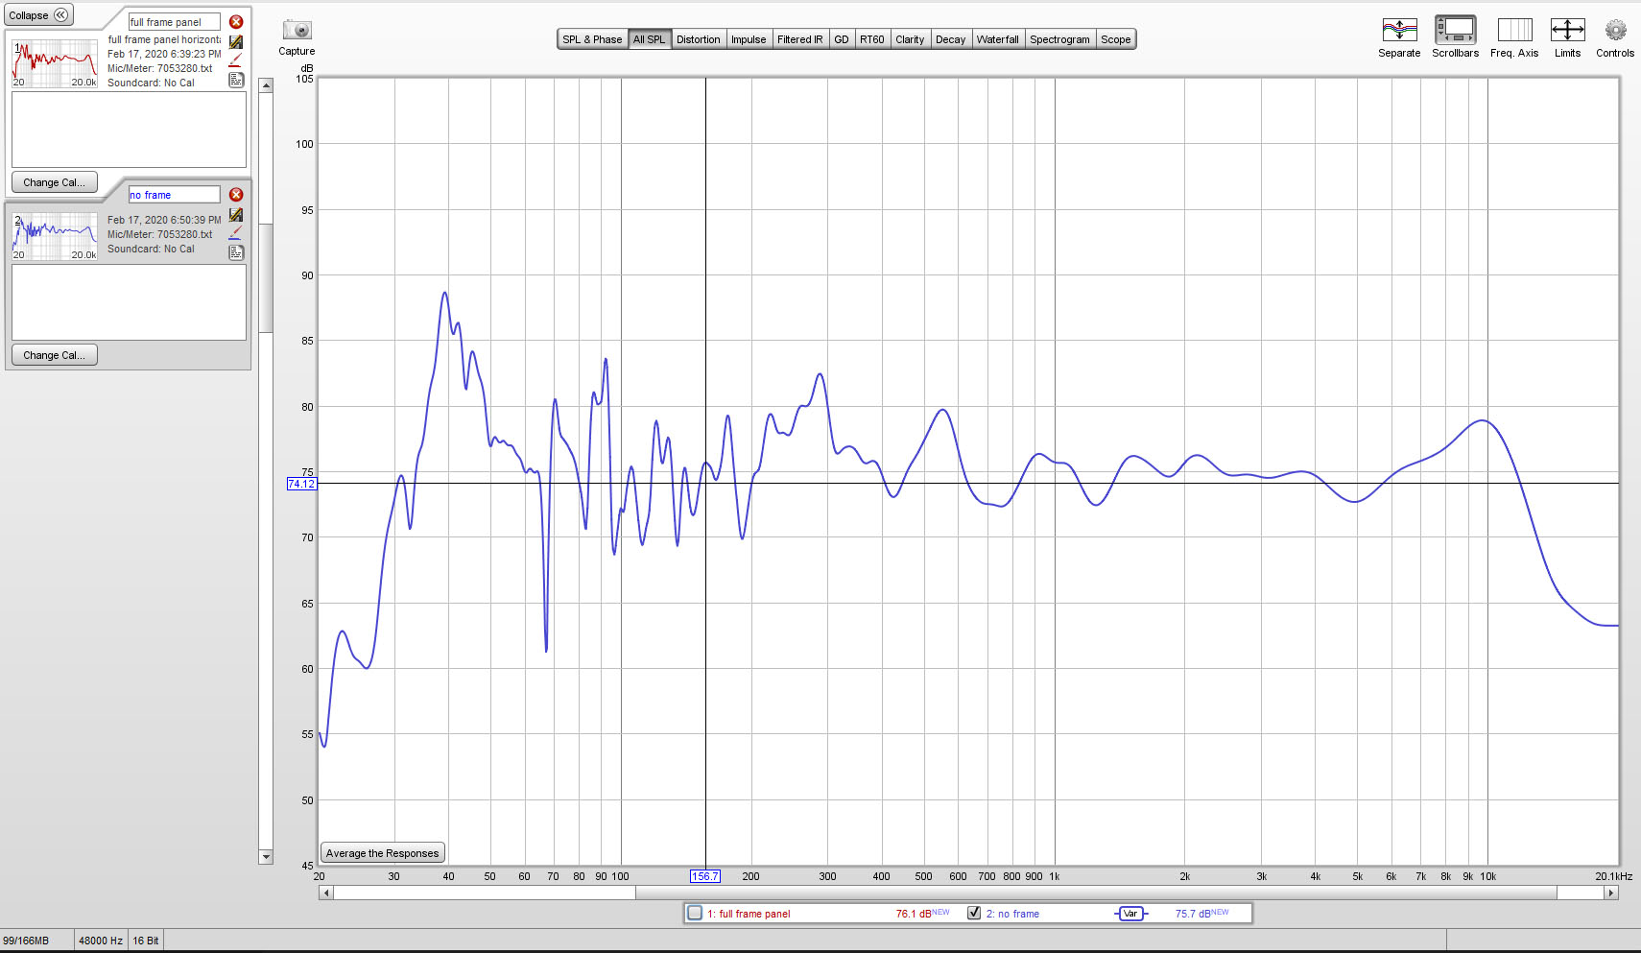1641x953 pixels.
Task: Click the Capture camera icon
Action: click(297, 30)
